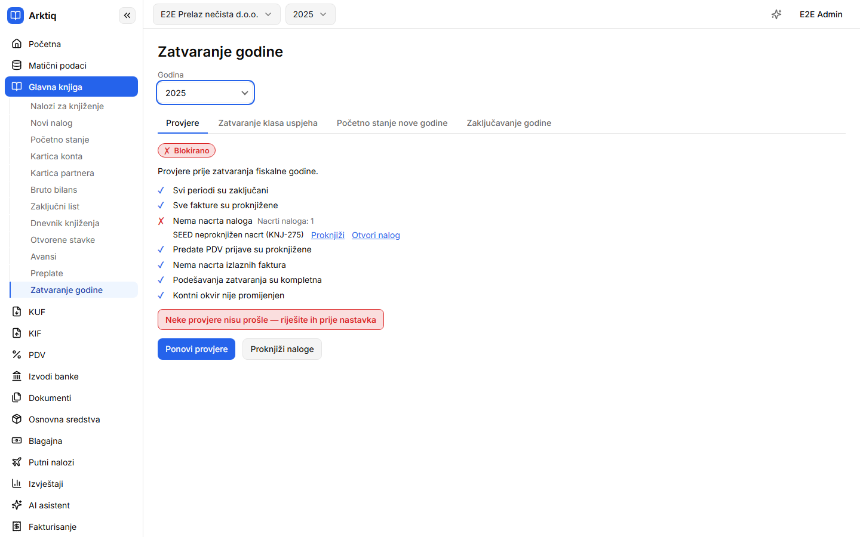
Task: Click the Blagajna cash icon
Action: tap(17, 440)
